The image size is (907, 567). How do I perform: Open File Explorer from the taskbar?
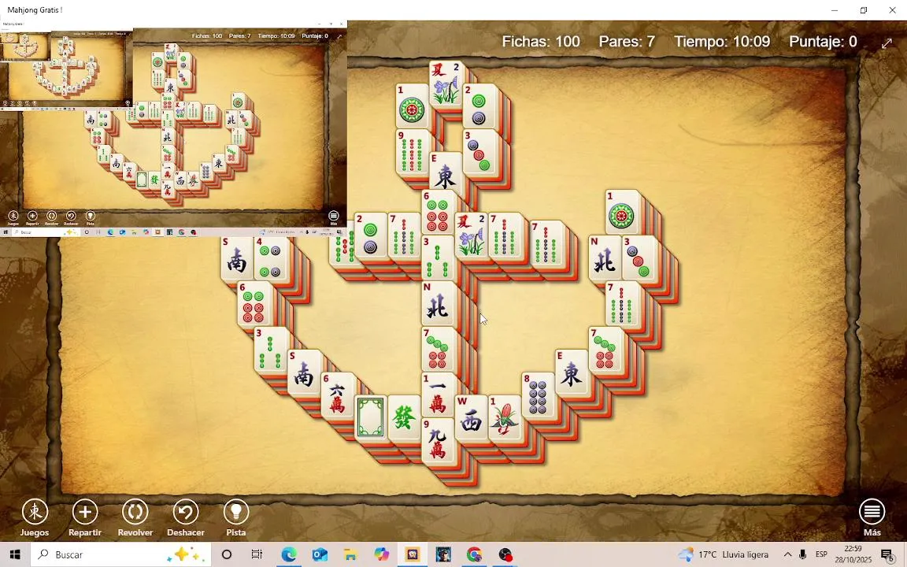pyautogui.click(x=350, y=554)
